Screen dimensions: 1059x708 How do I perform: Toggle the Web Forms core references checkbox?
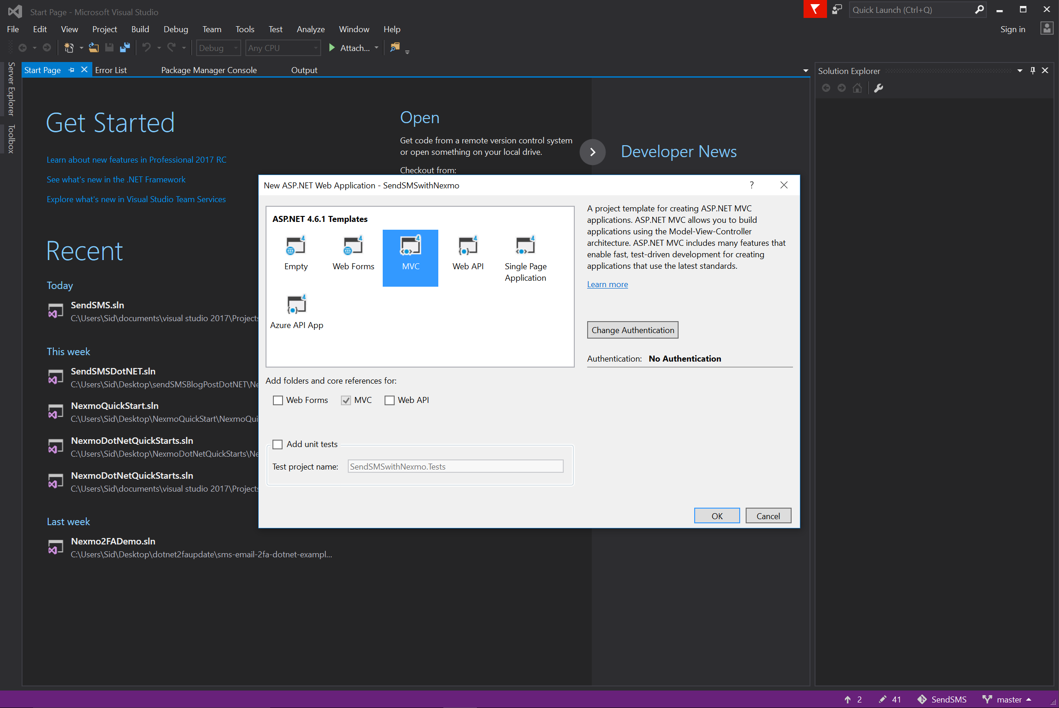click(x=278, y=400)
